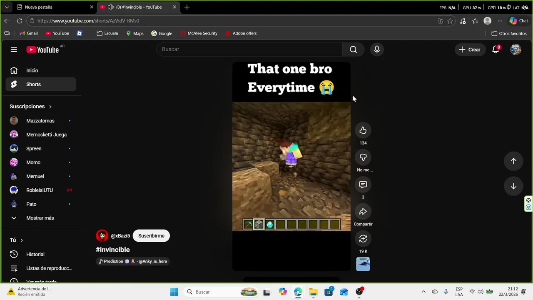Open the account avatar menu
533x300 pixels.
tap(516, 50)
